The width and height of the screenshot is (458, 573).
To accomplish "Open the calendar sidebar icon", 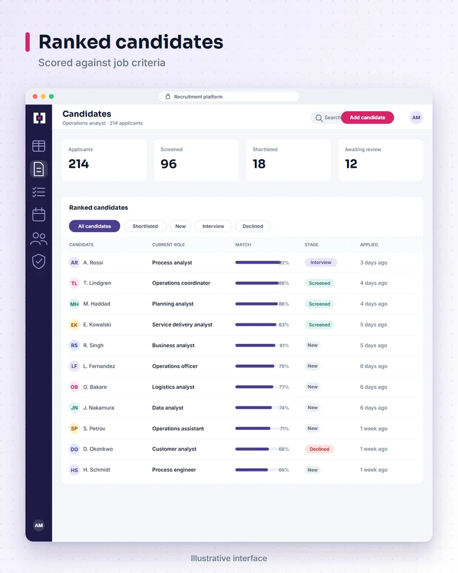I will click(39, 214).
